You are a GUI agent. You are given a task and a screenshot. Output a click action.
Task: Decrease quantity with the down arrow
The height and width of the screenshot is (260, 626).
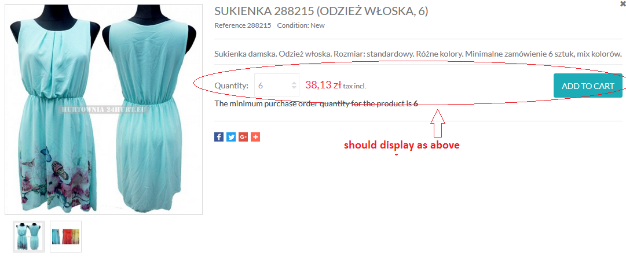coord(294,87)
